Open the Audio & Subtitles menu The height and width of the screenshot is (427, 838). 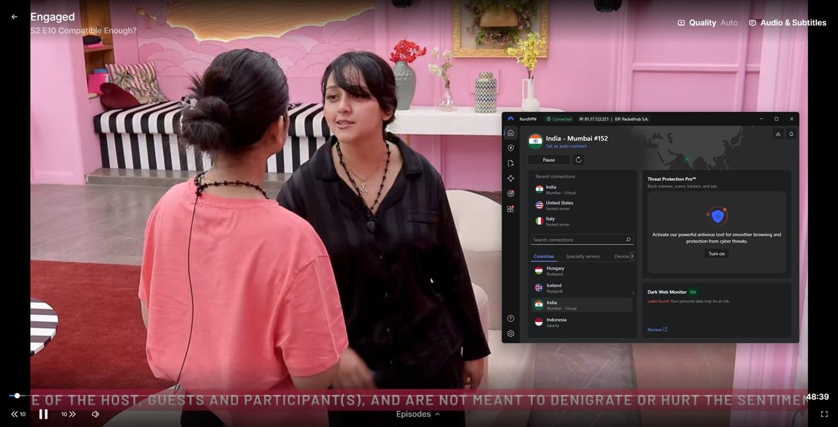pyautogui.click(x=787, y=23)
